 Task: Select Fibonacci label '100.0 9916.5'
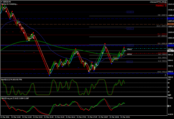(162, 72)
